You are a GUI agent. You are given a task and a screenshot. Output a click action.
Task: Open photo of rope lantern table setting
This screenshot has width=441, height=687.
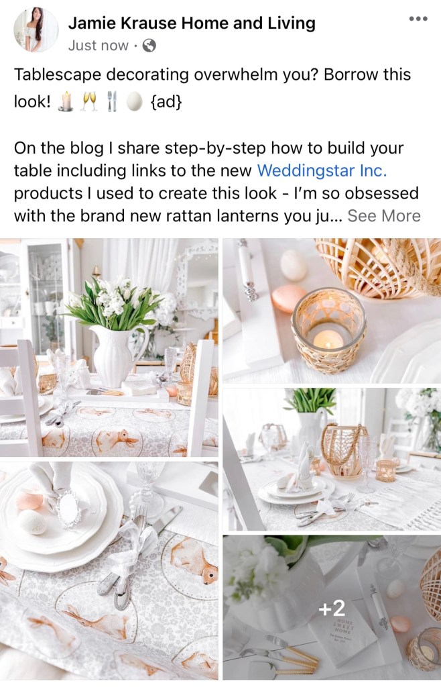click(x=332, y=460)
